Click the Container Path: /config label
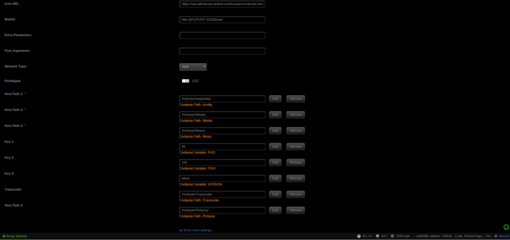The width and height of the screenshot is (510, 240). (195, 105)
